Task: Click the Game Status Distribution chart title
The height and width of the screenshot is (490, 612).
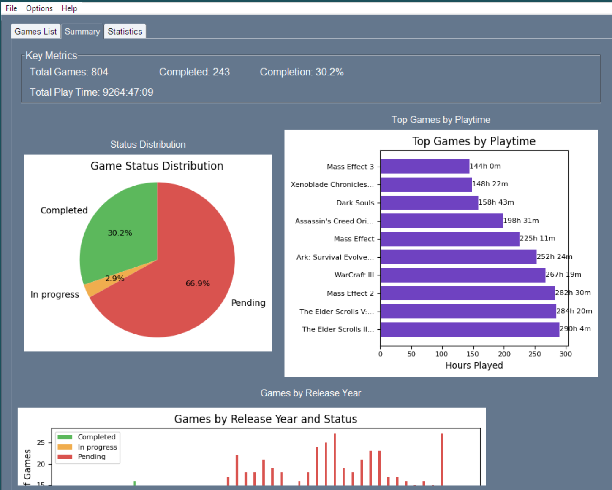Action: (x=157, y=166)
